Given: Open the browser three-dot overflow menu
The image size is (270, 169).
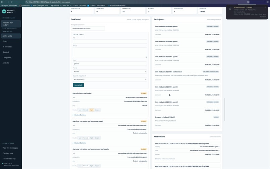Looking at the screenshot, I should click(263, 2).
